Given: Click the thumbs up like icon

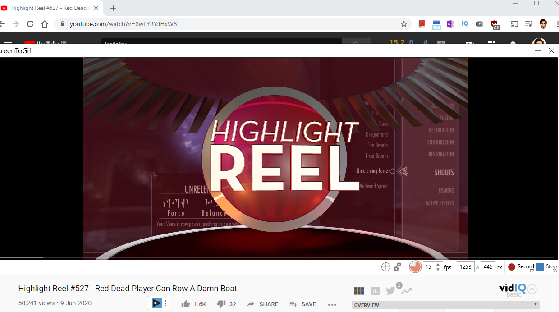Looking at the screenshot, I should [x=185, y=304].
